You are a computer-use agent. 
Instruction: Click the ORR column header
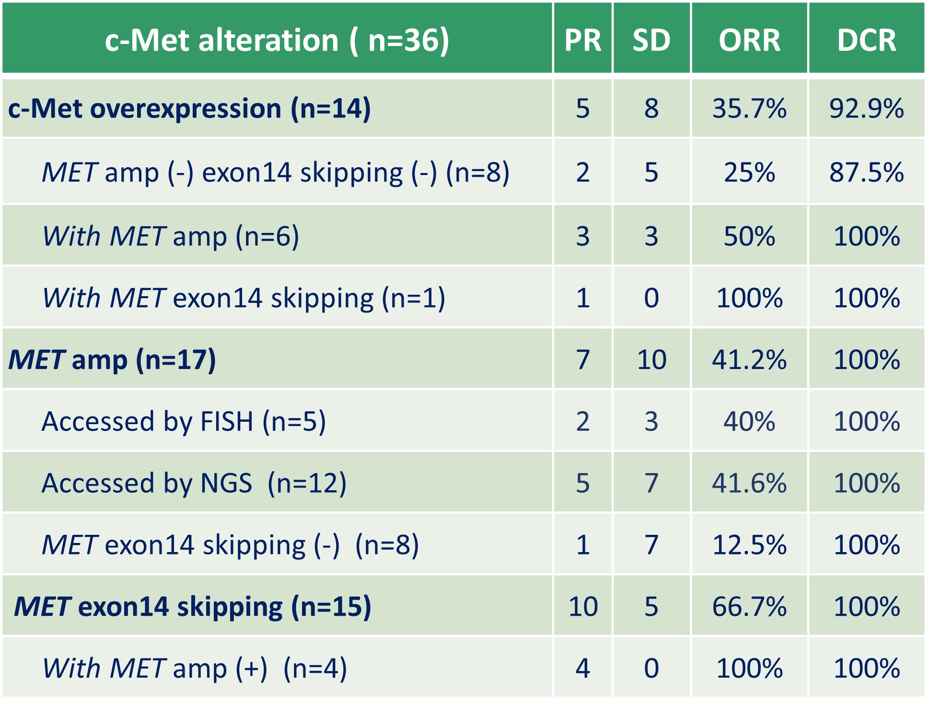tap(749, 40)
